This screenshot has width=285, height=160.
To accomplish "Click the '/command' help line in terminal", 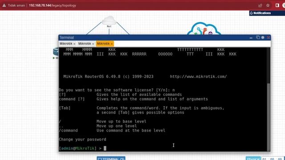I will [112, 130].
